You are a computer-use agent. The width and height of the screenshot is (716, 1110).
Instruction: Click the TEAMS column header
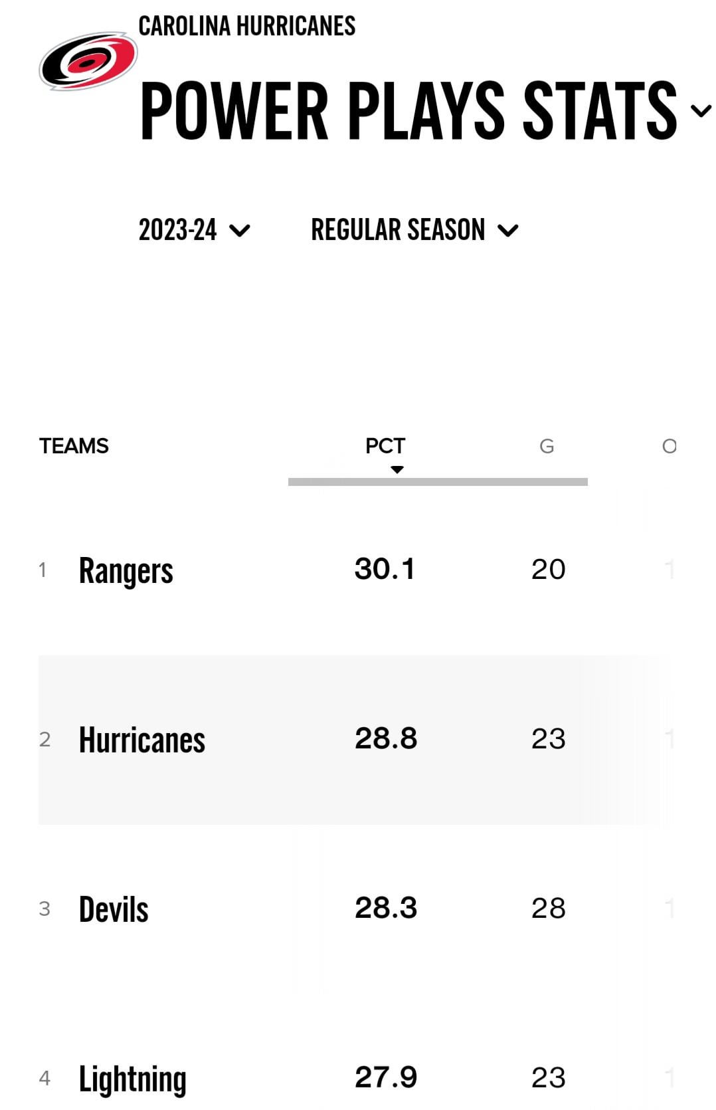pyautogui.click(x=74, y=445)
